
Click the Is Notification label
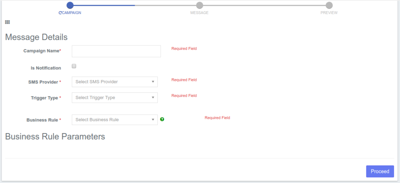point(46,68)
